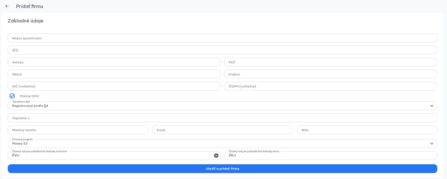Focus the Zapísaný v field
The height and width of the screenshot is (179, 447).
[223, 118]
